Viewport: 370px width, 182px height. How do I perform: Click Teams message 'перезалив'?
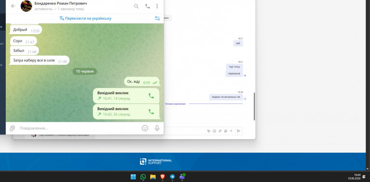pyautogui.click(x=234, y=74)
